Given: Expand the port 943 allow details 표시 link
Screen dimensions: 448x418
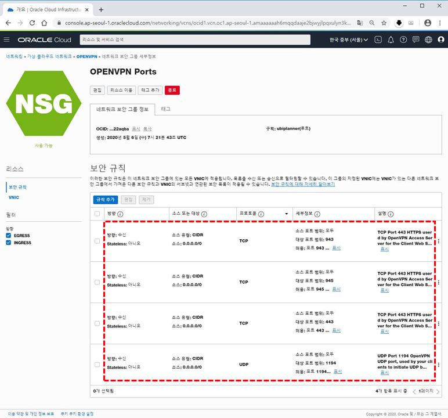Looking at the screenshot, I should point(336,248).
